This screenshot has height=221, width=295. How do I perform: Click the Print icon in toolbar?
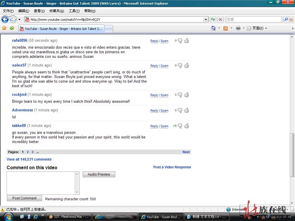(x=238, y=28)
